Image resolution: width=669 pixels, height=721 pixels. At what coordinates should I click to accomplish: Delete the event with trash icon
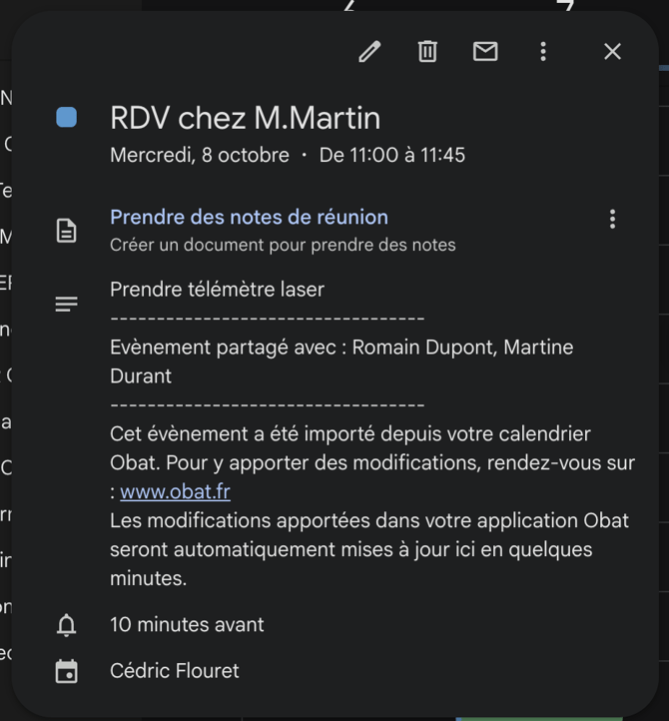pyautogui.click(x=427, y=52)
